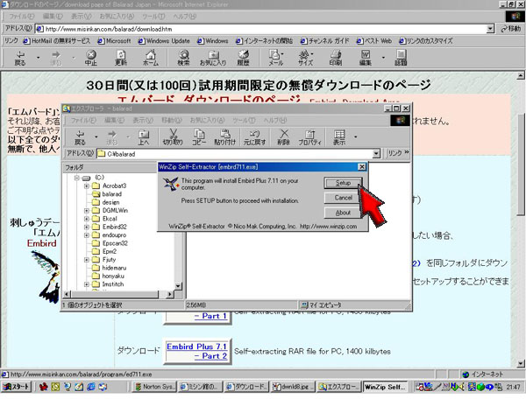Click the Up folder icon in Explorer window
The height and width of the screenshot is (399, 526).
tap(144, 137)
